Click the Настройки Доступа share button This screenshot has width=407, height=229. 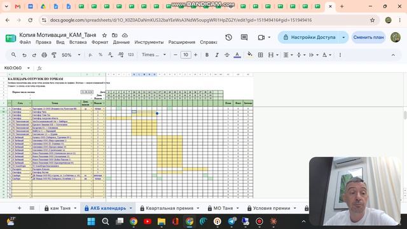tap(309, 38)
